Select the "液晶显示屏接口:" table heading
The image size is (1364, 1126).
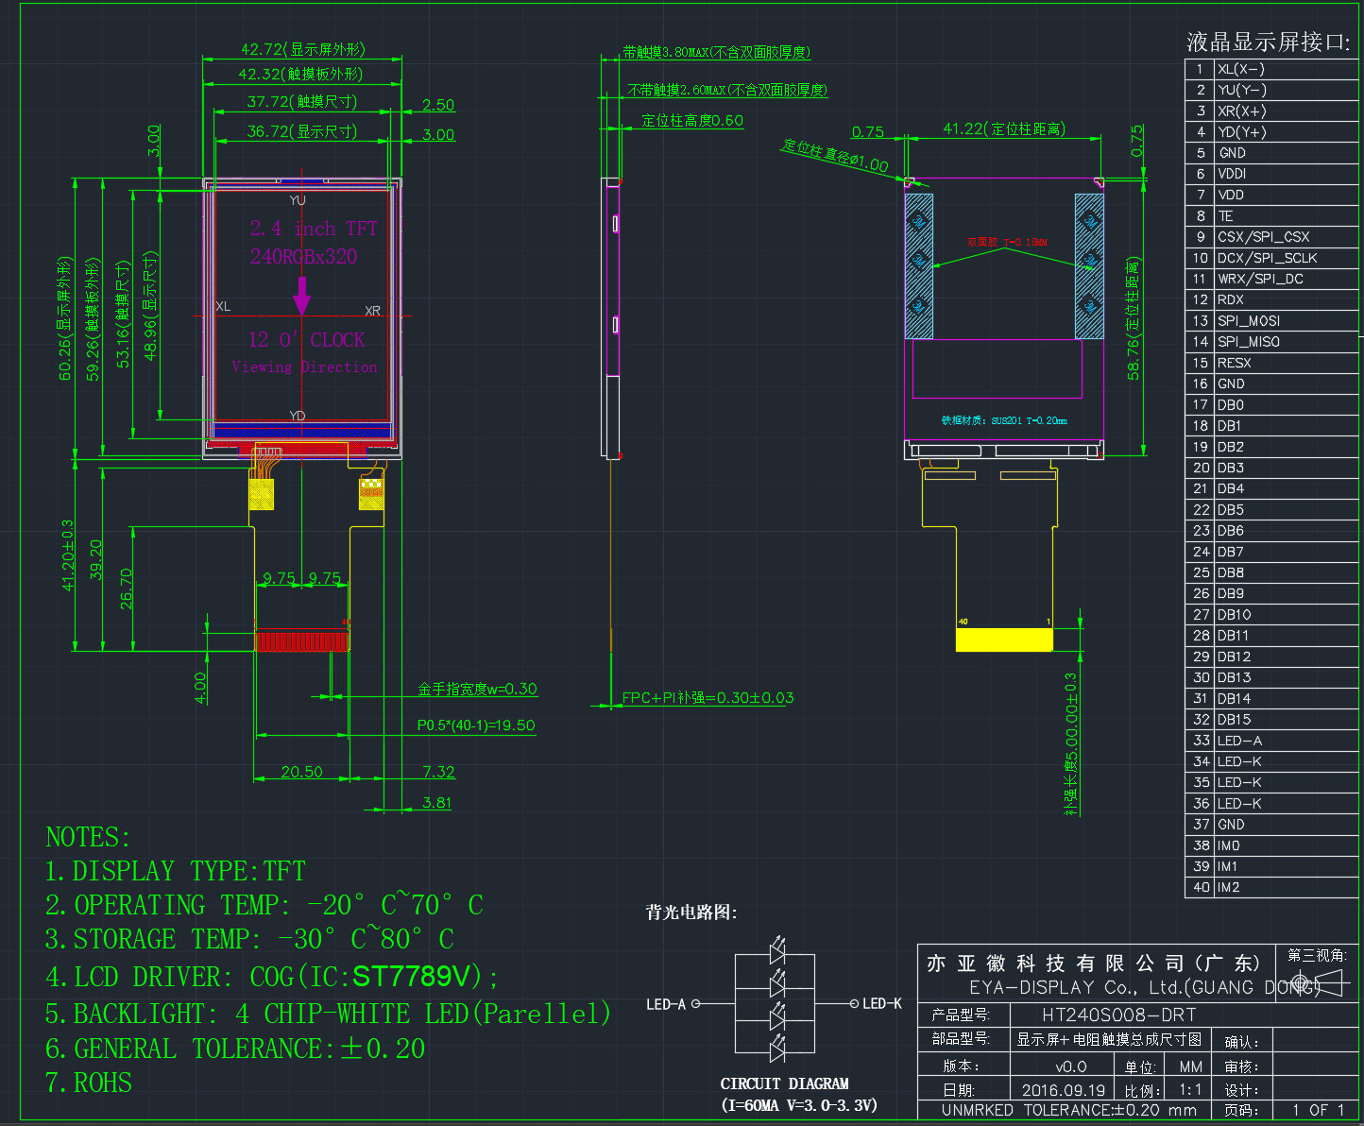pos(1269,42)
